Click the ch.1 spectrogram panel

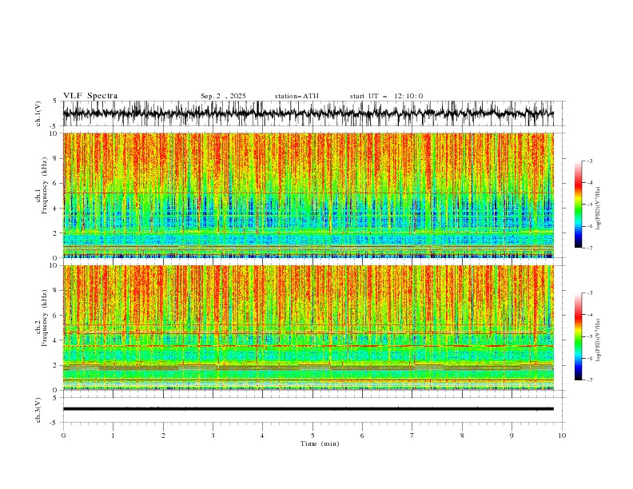tap(309, 195)
